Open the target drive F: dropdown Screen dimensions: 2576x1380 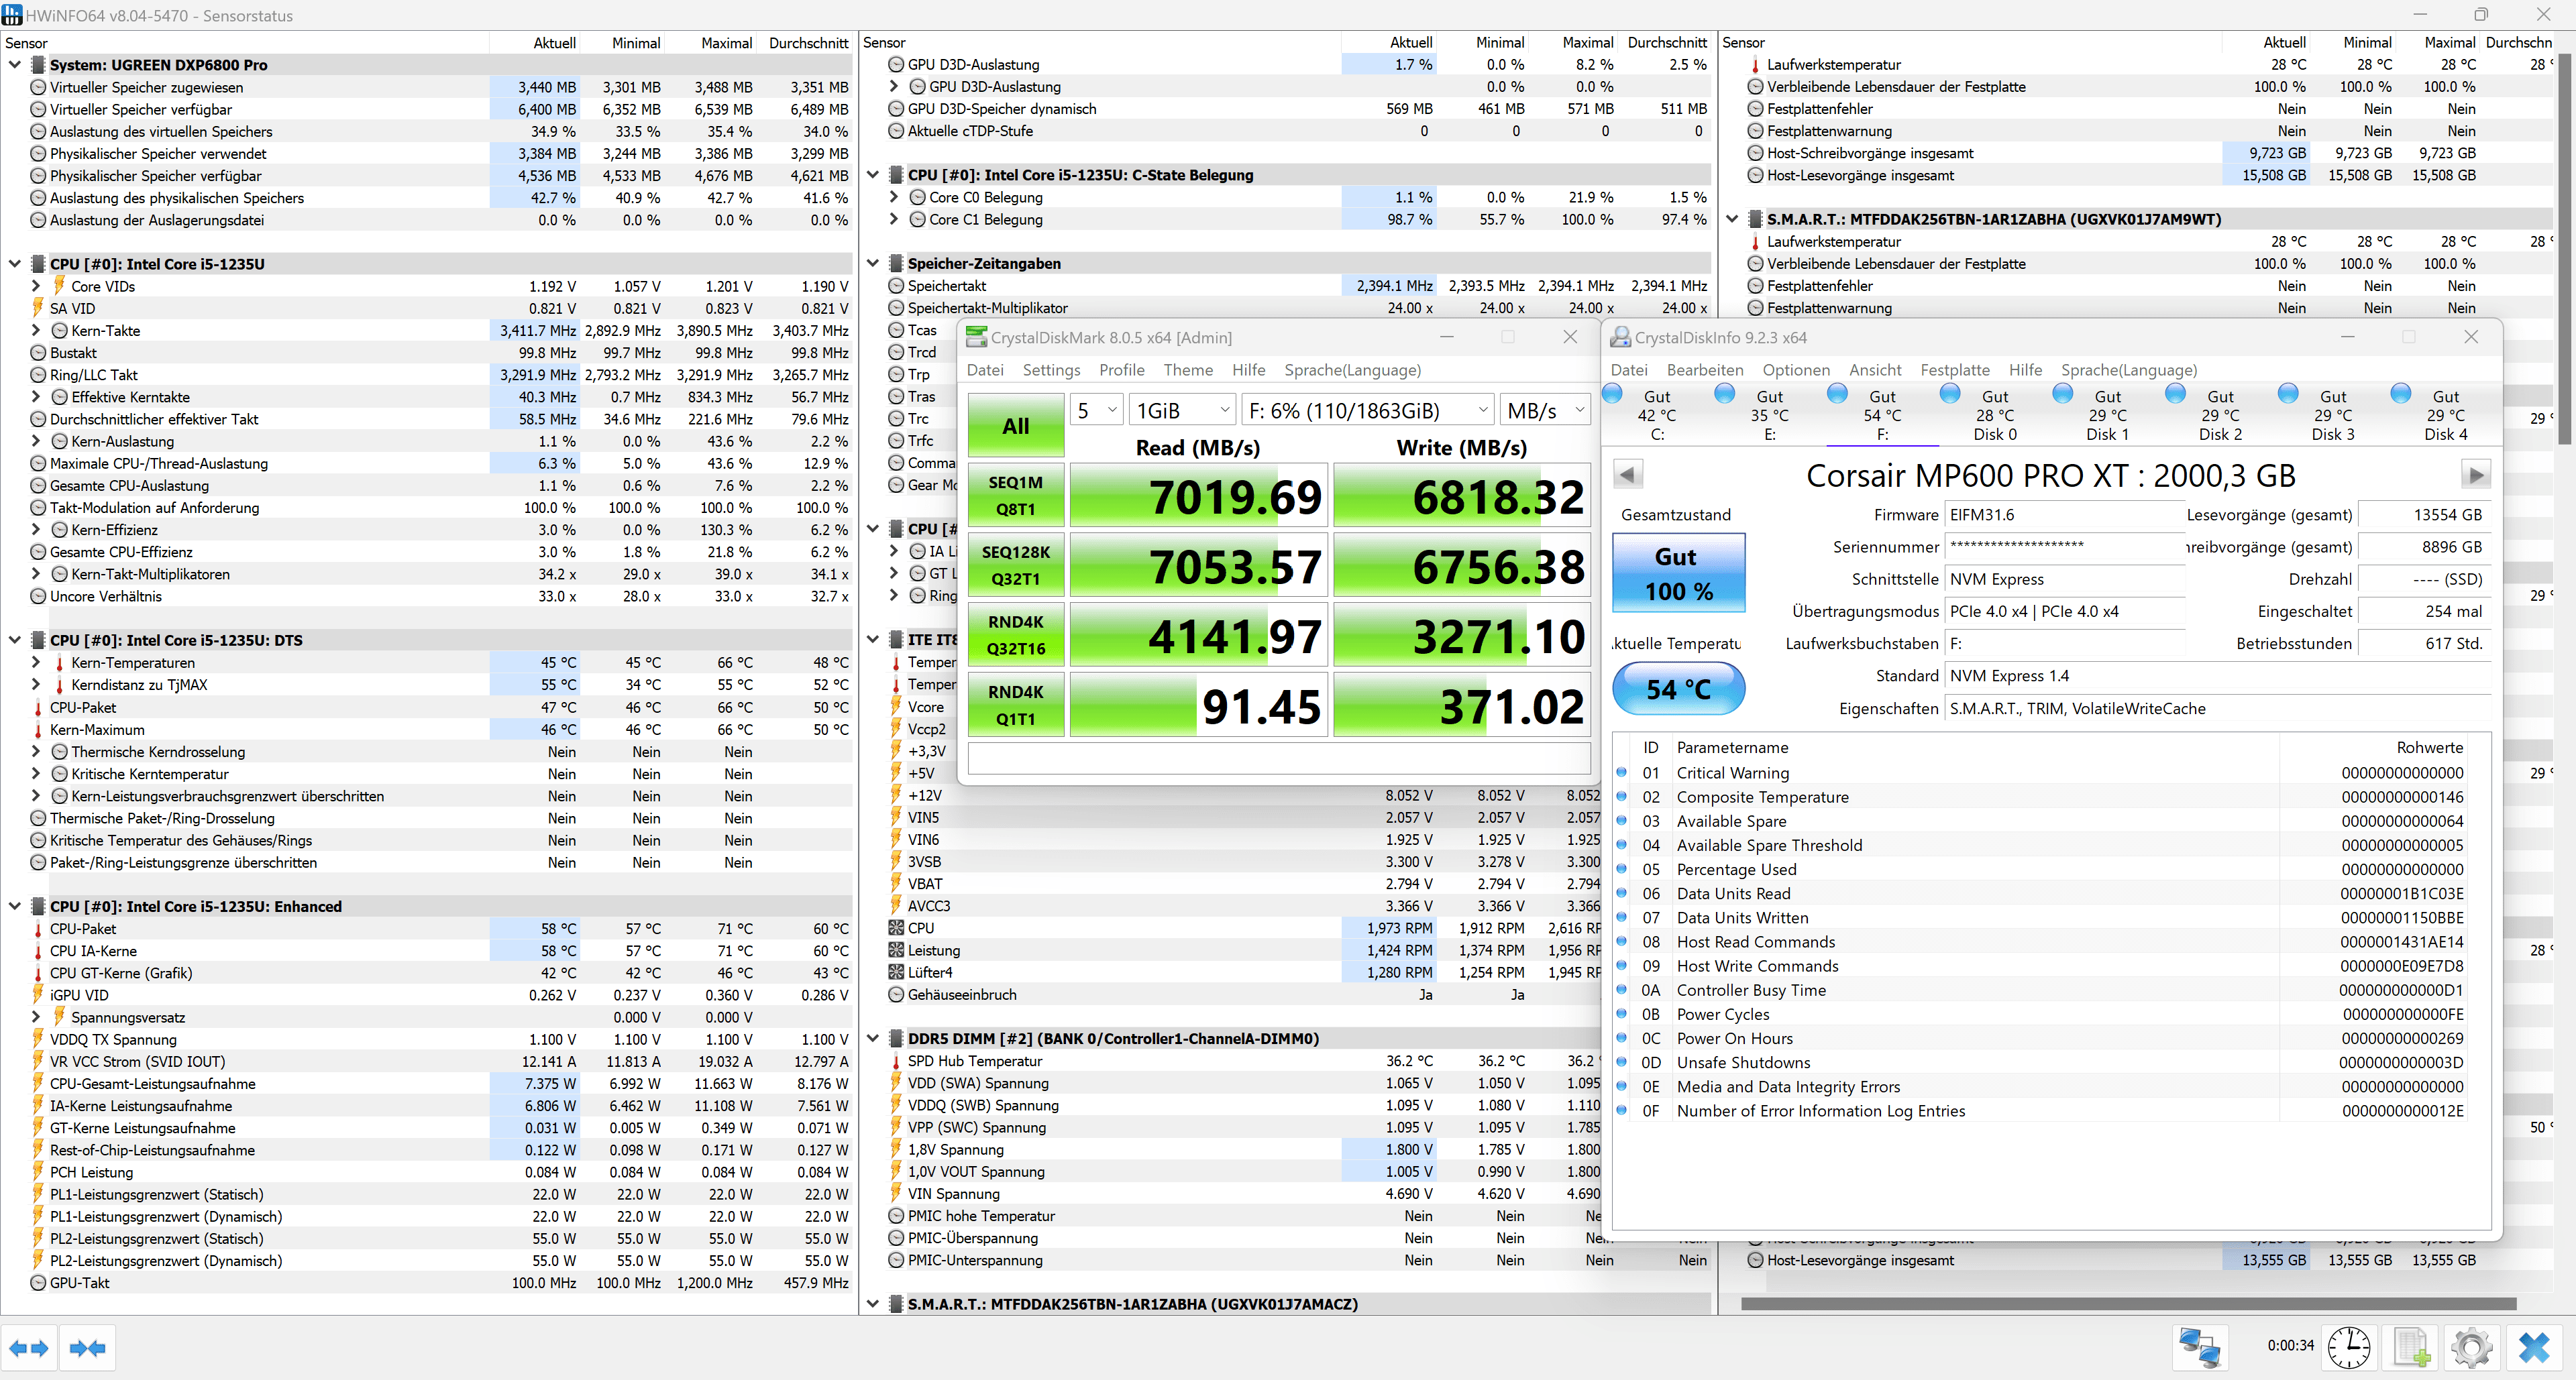click(1368, 410)
